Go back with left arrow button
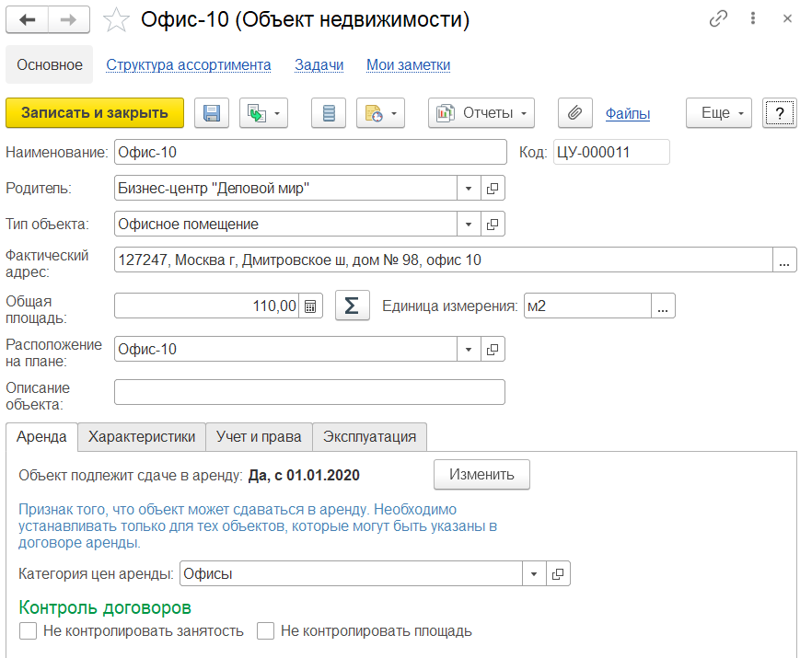 click(28, 19)
